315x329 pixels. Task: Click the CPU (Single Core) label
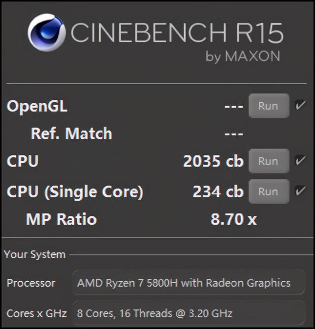tap(75, 191)
